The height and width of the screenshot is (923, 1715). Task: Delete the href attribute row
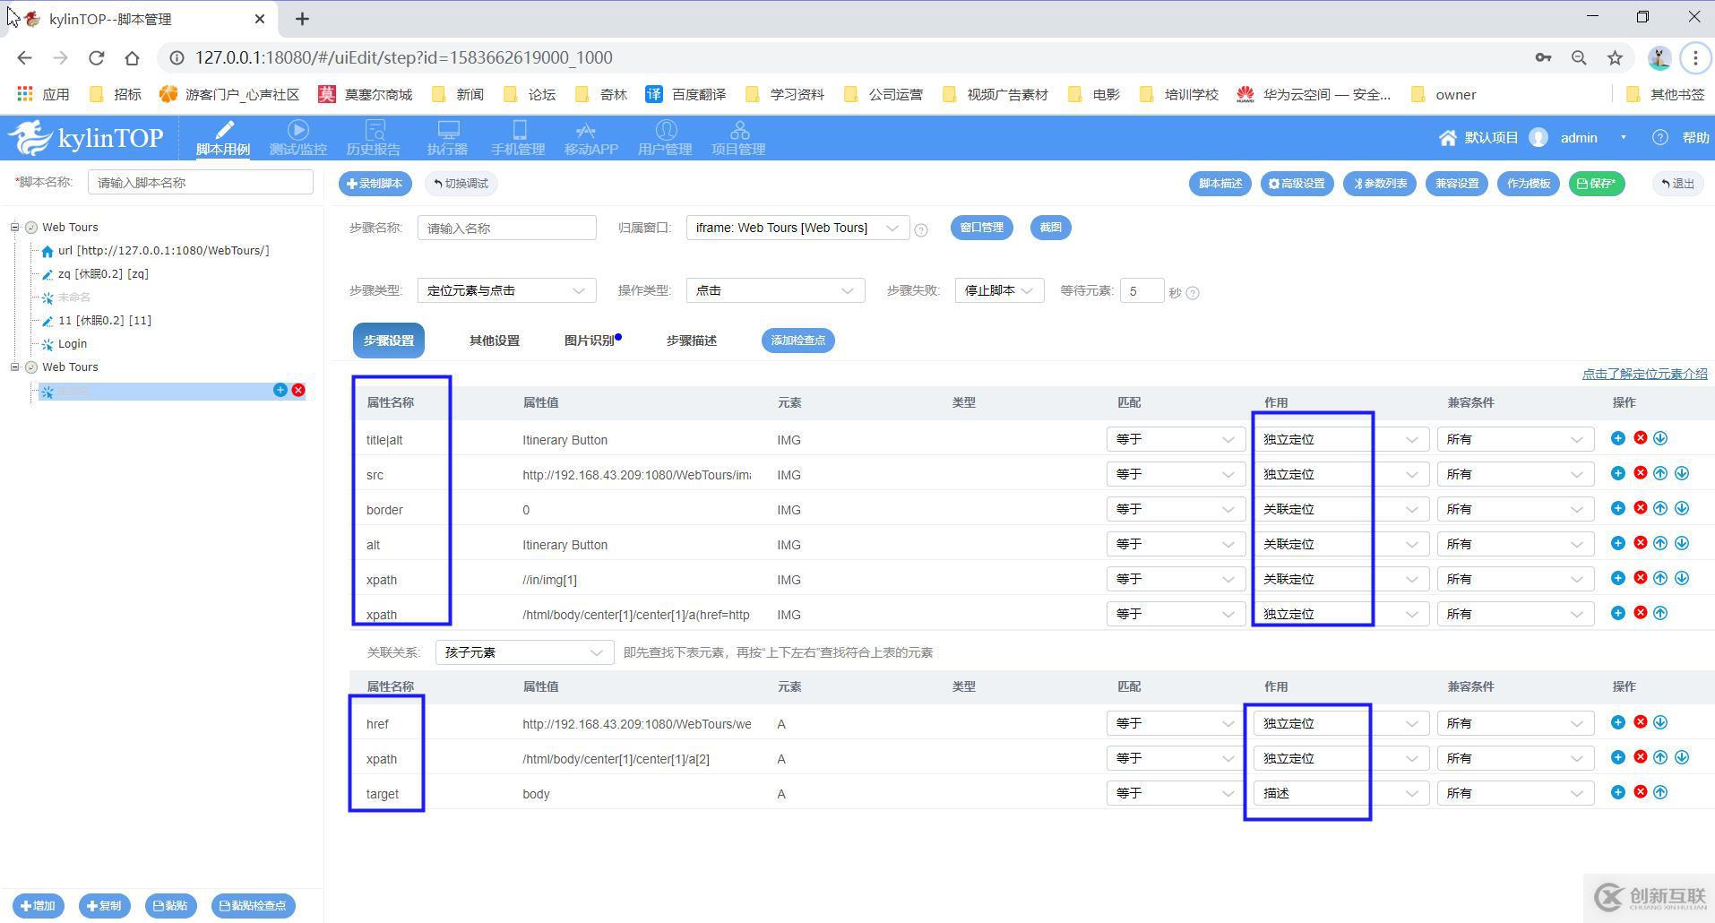click(1640, 722)
